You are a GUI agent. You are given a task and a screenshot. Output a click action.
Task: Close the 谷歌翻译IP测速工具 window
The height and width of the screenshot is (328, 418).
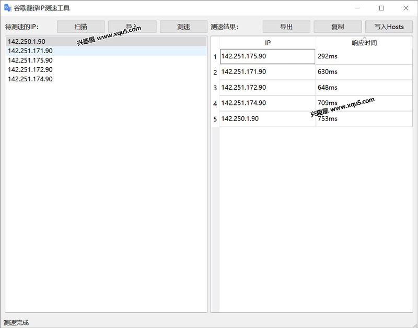tap(405, 8)
